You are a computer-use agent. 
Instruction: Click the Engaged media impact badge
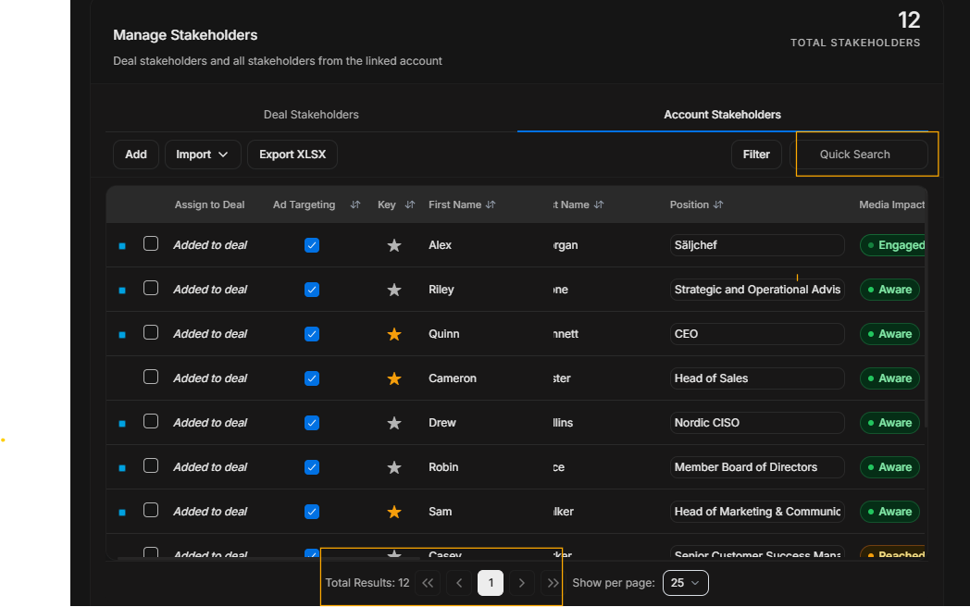892,245
